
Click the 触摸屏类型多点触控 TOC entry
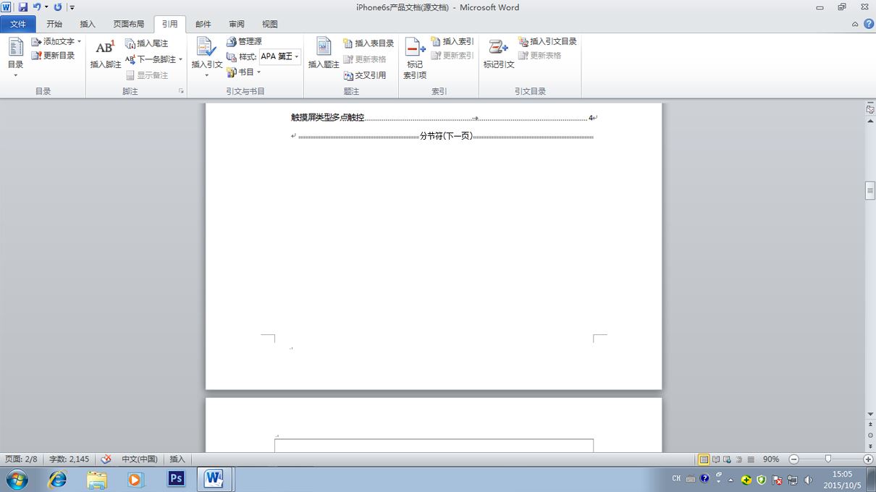(x=327, y=117)
